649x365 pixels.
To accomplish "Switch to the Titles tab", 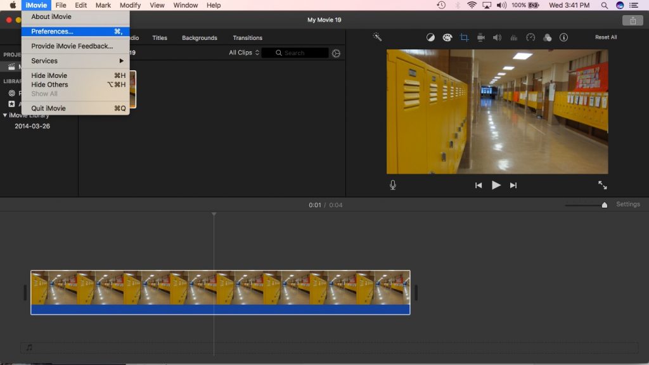I will pos(160,37).
